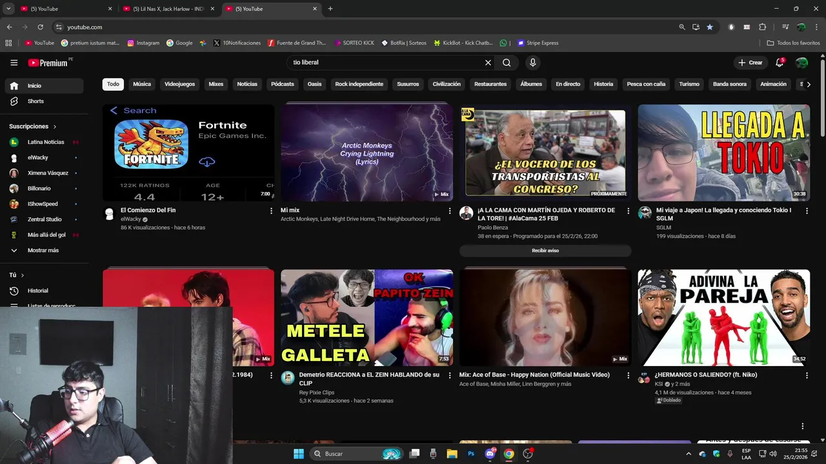The width and height of the screenshot is (826, 464).
Task: Open the Latina Noticias channel
Action: tap(45, 142)
